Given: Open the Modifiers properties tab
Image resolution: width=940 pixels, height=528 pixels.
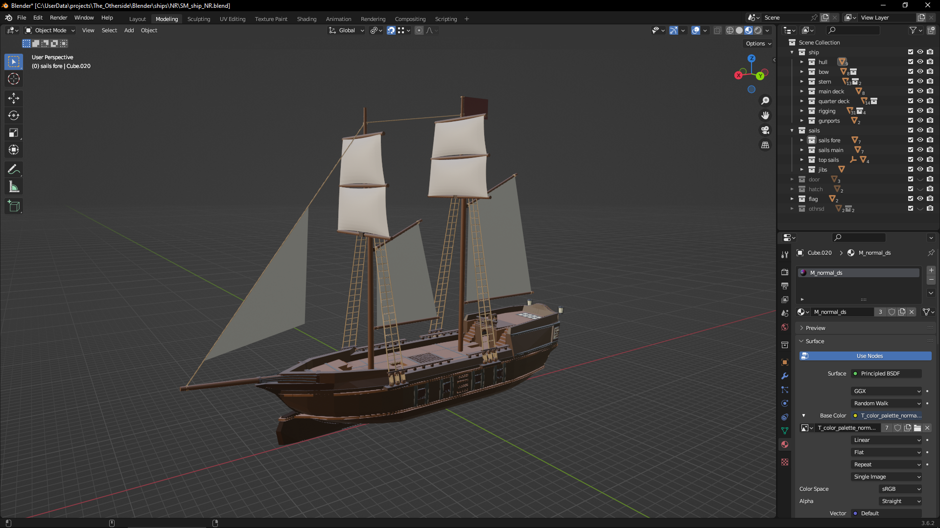Looking at the screenshot, I should pos(785,376).
